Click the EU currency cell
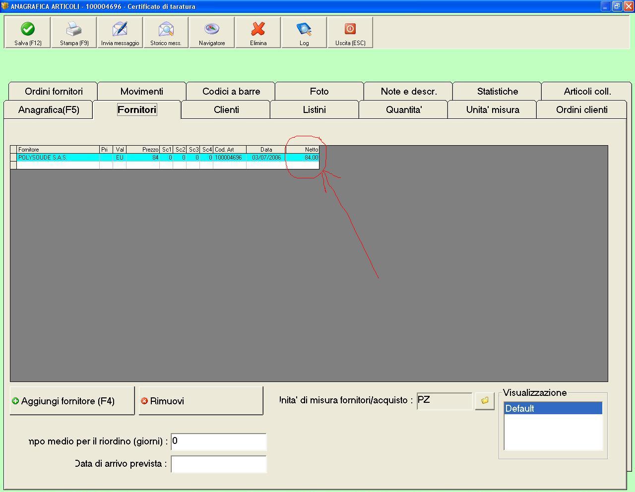Screen dimensions: 635x492 pos(120,158)
